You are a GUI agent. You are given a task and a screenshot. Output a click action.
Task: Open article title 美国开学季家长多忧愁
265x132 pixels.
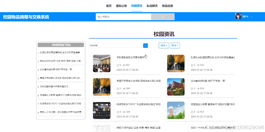[138, 81]
